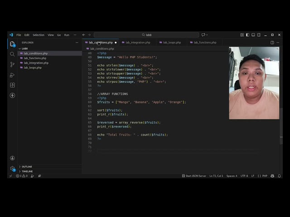Open the Copilot chat dropdown arrow
This screenshot has width=290, height=217.
coord(207,35)
